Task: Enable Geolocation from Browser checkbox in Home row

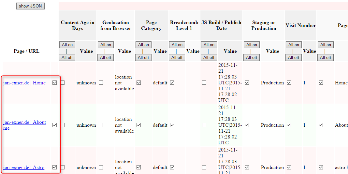Action: (101, 83)
